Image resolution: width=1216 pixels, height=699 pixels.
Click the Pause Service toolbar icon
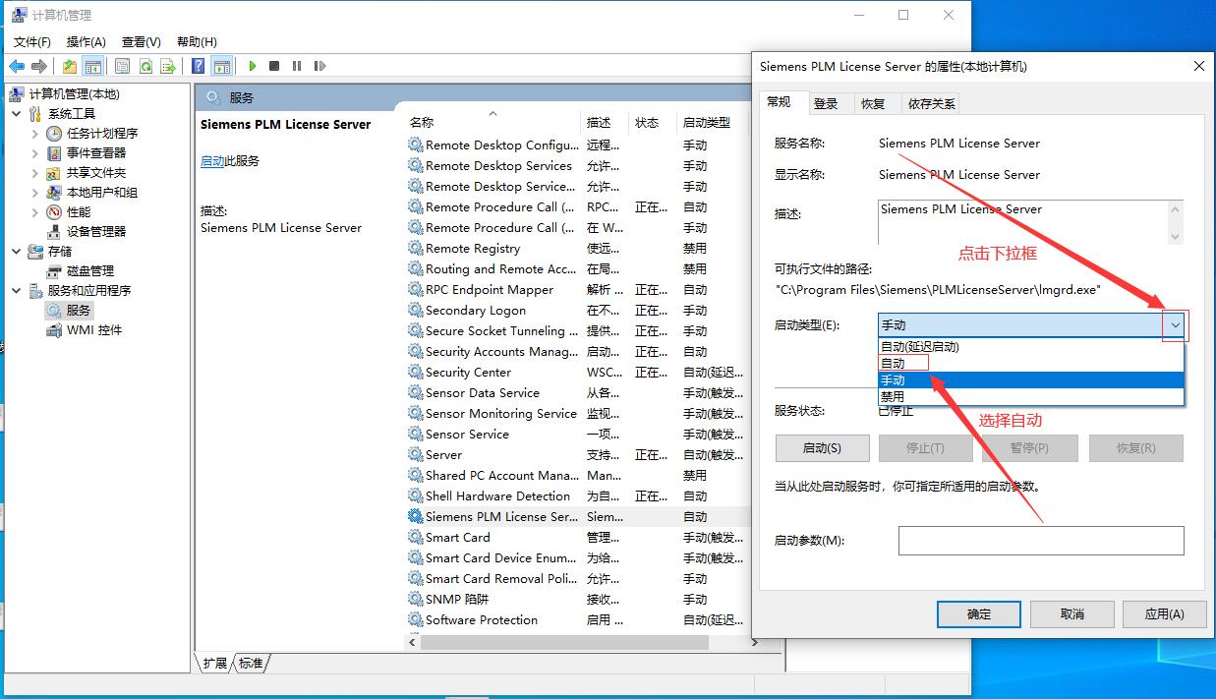(297, 66)
